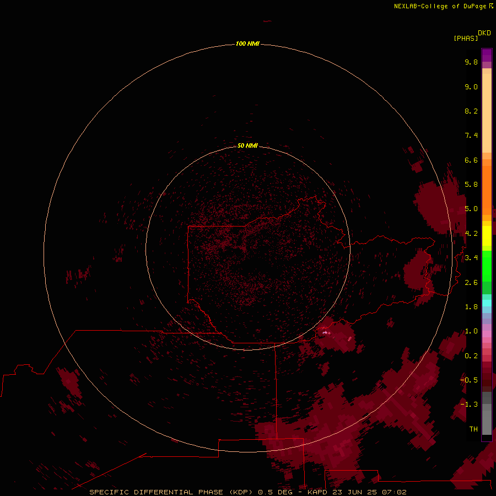
Task: Click the 5.8 value on the scale
Action: pyautogui.click(x=471, y=185)
